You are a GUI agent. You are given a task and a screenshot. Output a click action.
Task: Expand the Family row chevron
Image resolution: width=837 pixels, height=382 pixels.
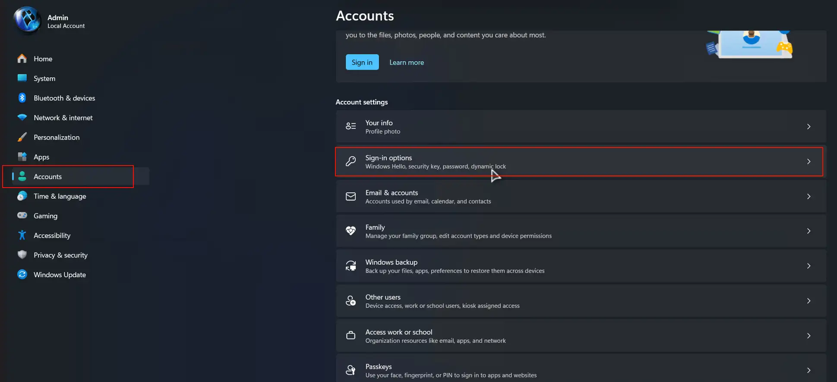point(809,231)
